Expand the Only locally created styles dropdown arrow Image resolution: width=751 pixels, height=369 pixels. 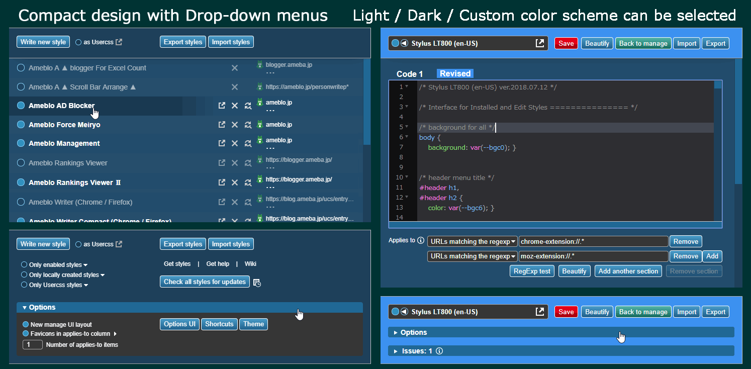click(103, 275)
